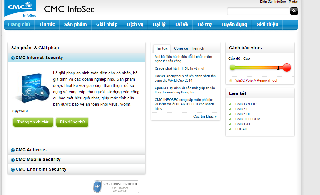Click the search magnifier button
320x195 pixels.
tap(294, 11)
